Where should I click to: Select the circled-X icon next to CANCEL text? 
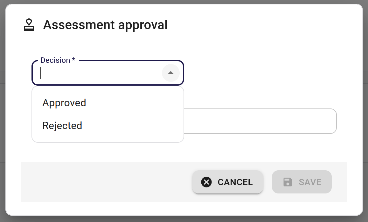207,182
